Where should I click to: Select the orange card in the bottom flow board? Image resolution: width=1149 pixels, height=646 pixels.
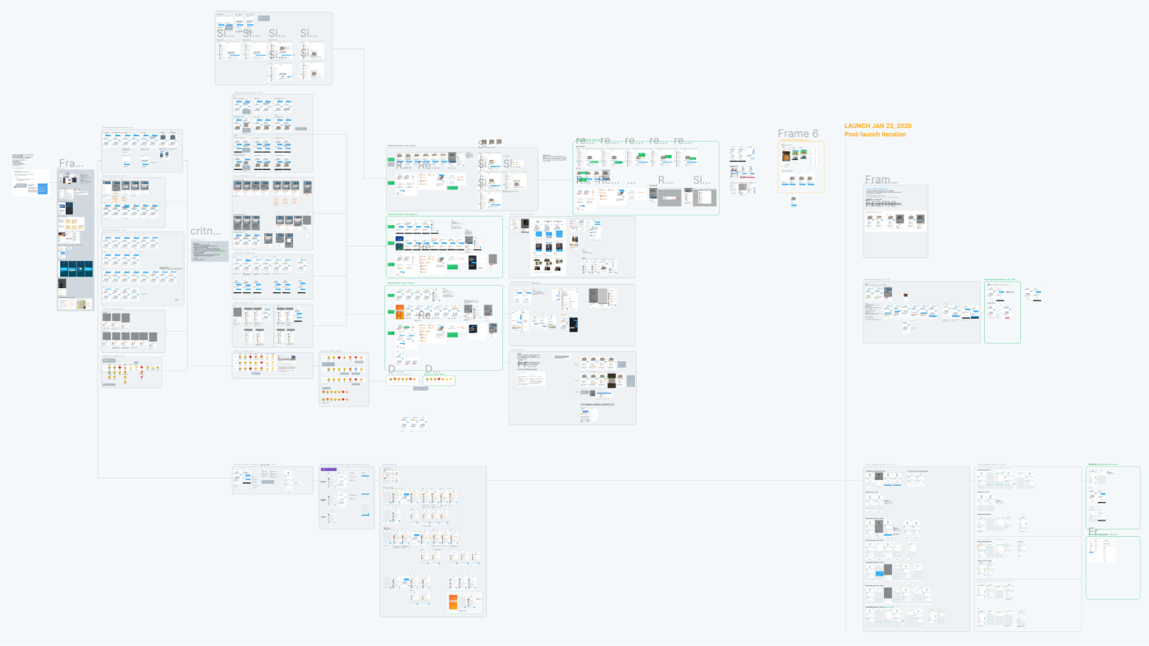(x=453, y=602)
